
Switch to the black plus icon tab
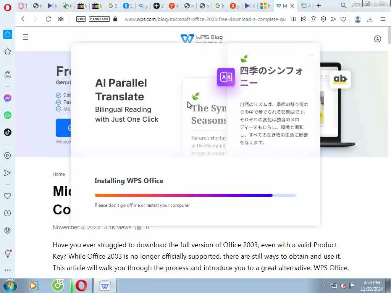pos(158,6)
